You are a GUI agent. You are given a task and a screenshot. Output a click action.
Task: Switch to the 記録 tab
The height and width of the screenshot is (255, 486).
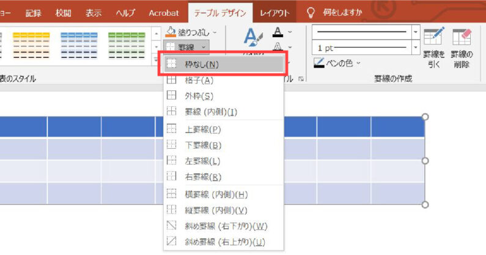[34, 13]
